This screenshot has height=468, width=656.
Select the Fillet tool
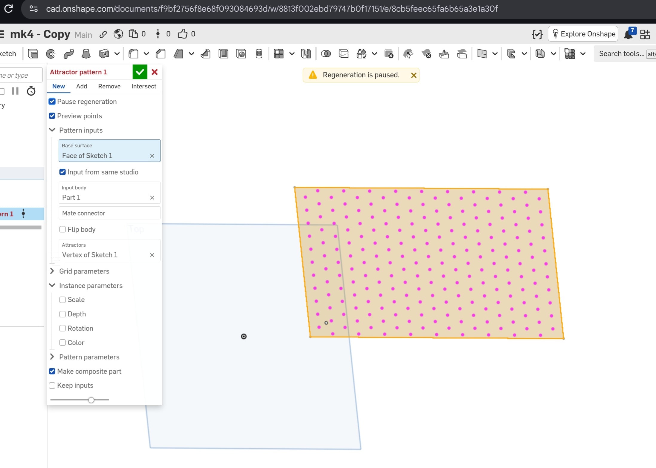(x=133, y=54)
